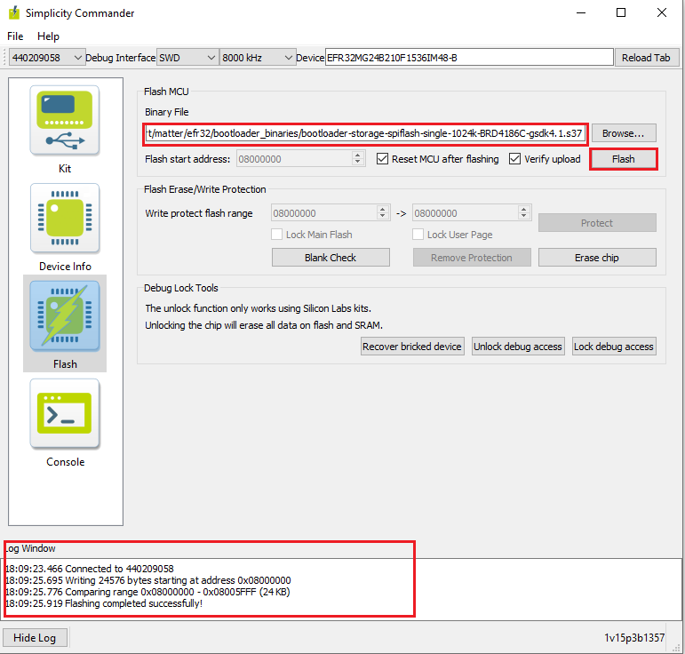Open the Device Info chip icon
Image resolution: width=685 pixels, height=654 pixels.
66,219
